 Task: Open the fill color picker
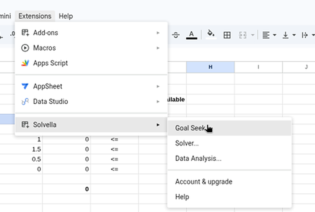tap(211, 35)
